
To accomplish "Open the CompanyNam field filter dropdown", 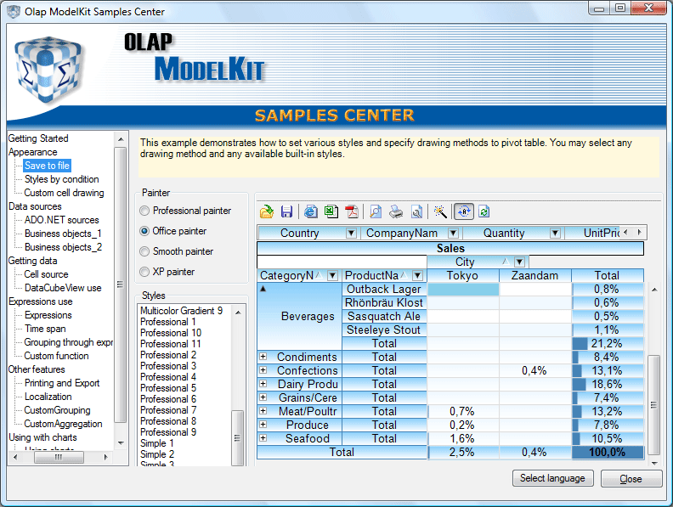I will click(x=453, y=233).
